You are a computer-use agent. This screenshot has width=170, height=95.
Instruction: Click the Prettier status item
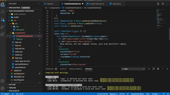point(156,94)
